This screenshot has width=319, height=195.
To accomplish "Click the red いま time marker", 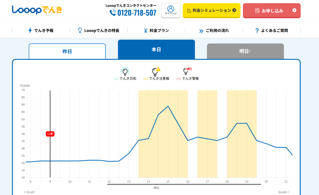I will [50, 134].
